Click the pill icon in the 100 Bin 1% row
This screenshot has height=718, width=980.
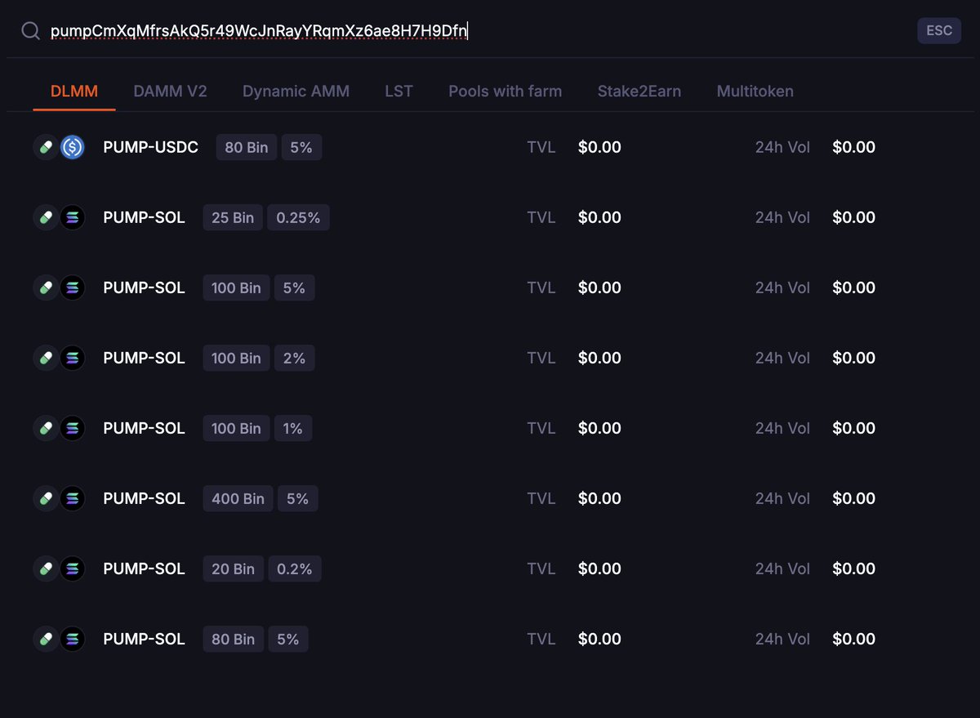[x=46, y=428]
